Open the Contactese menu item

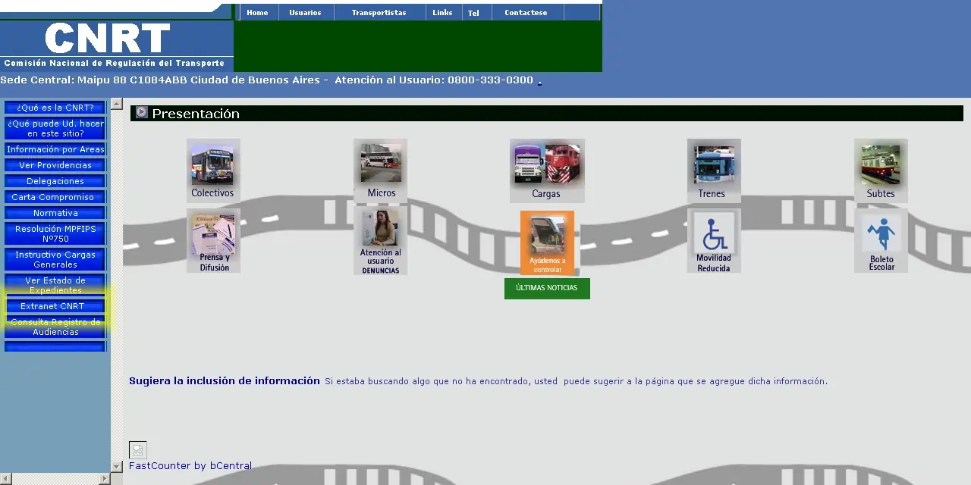[x=526, y=12]
